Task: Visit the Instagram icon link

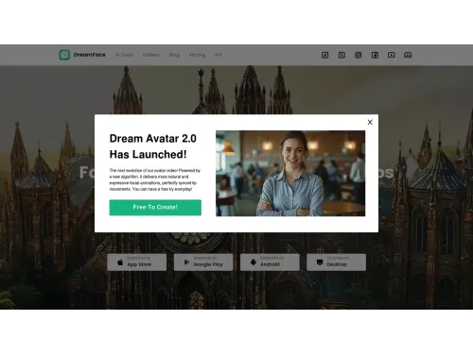Action: [358, 55]
